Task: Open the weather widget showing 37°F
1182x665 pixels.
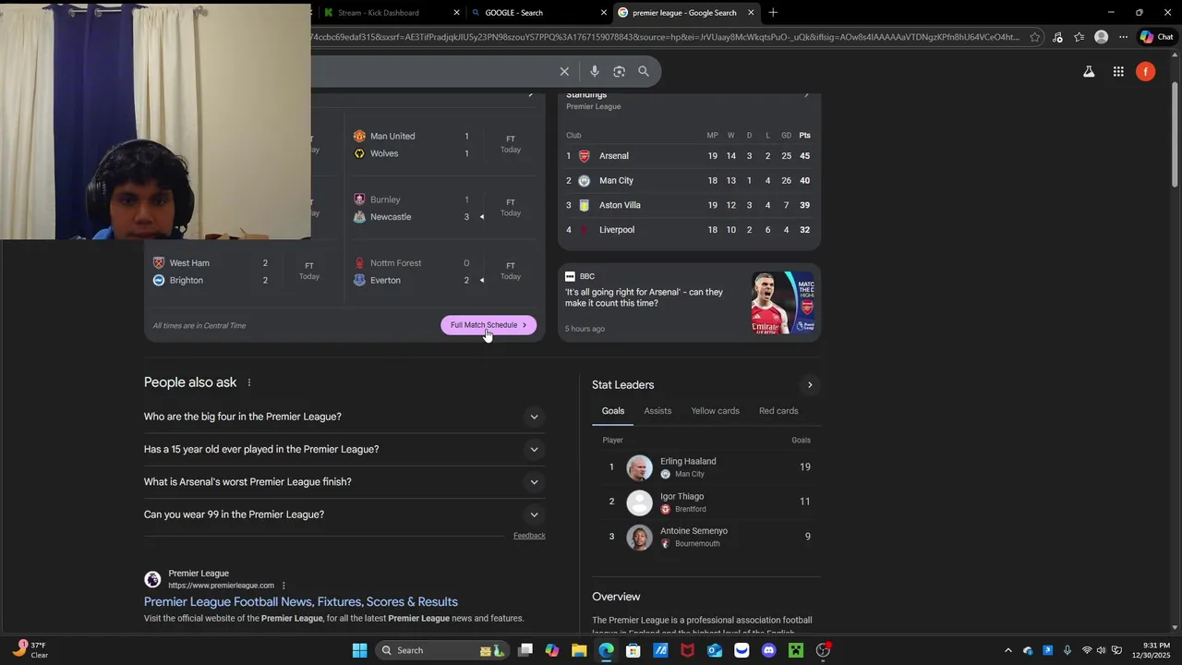Action: (30, 650)
